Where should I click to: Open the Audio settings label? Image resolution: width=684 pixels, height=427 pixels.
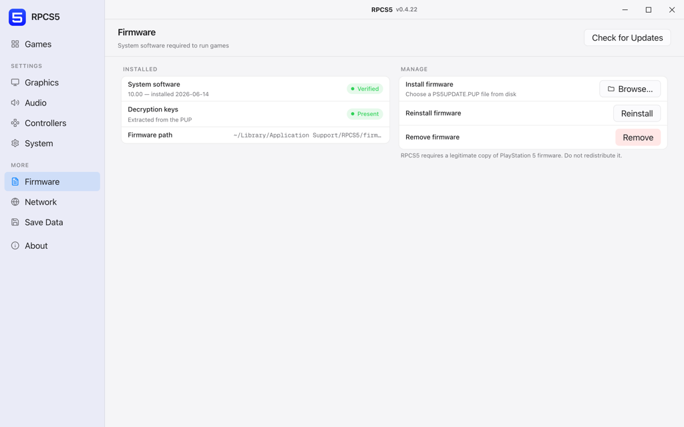click(35, 103)
